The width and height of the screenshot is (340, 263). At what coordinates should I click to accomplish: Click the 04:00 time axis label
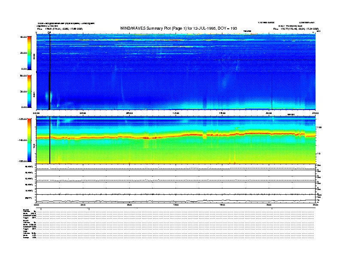(83, 113)
